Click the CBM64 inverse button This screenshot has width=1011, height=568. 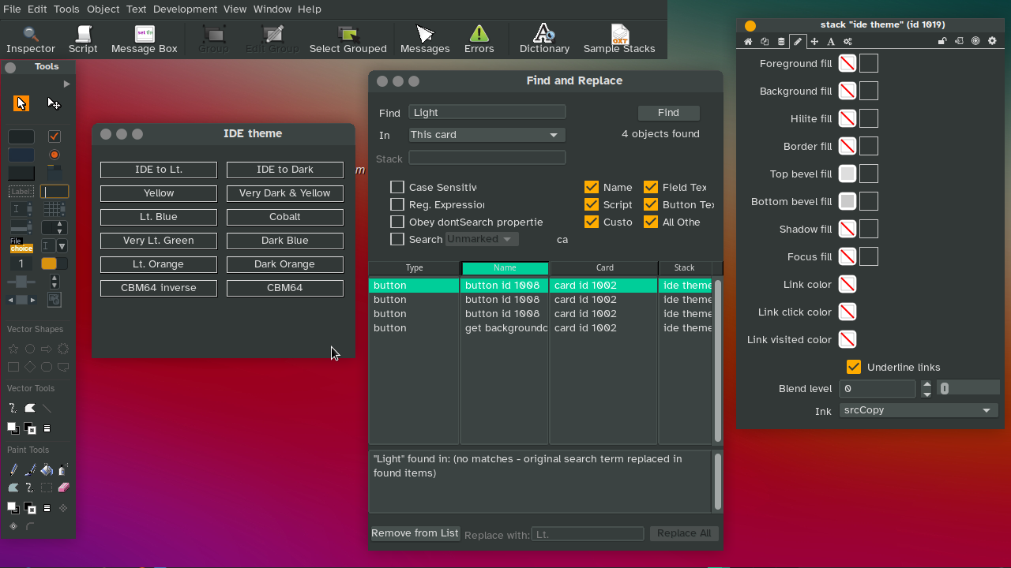[159, 288]
